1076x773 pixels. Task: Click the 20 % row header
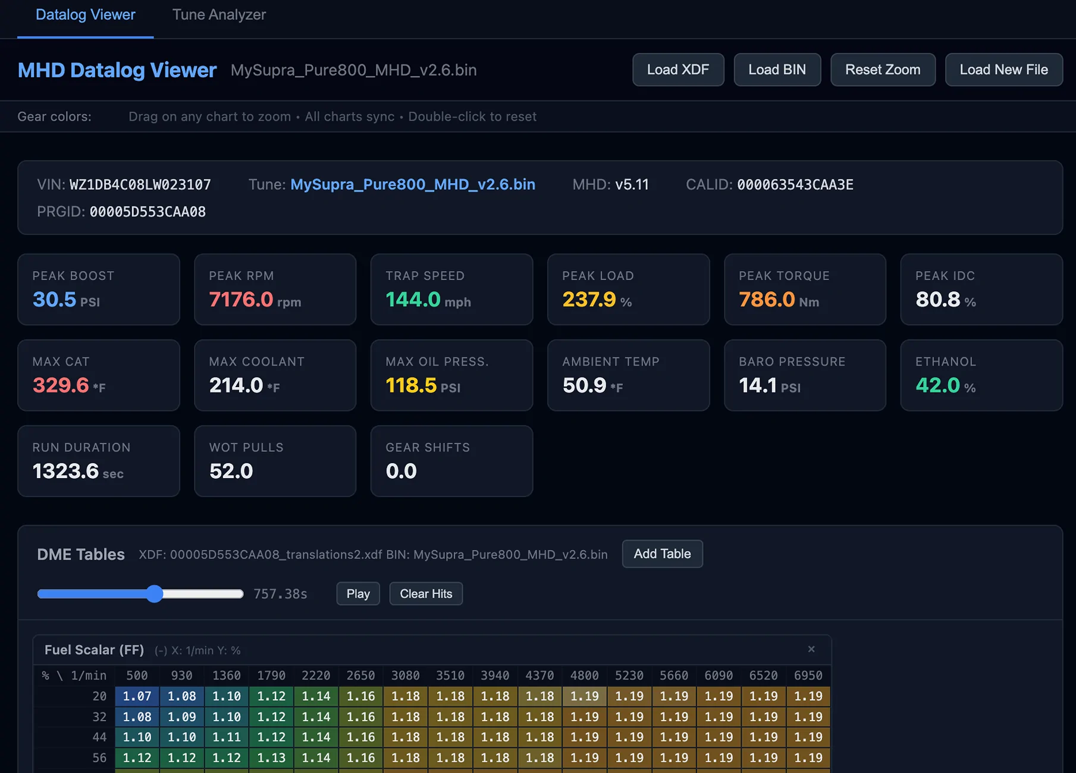click(99, 696)
